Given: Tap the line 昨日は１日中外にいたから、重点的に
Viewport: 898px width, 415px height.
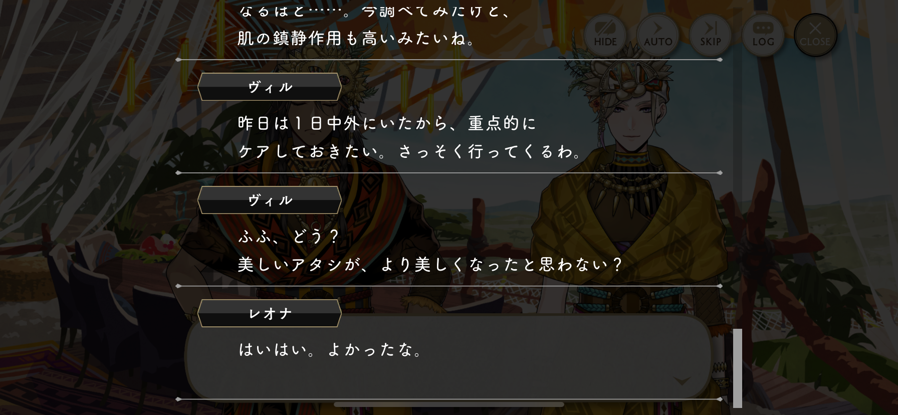Looking at the screenshot, I should click(x=387, y=123).
